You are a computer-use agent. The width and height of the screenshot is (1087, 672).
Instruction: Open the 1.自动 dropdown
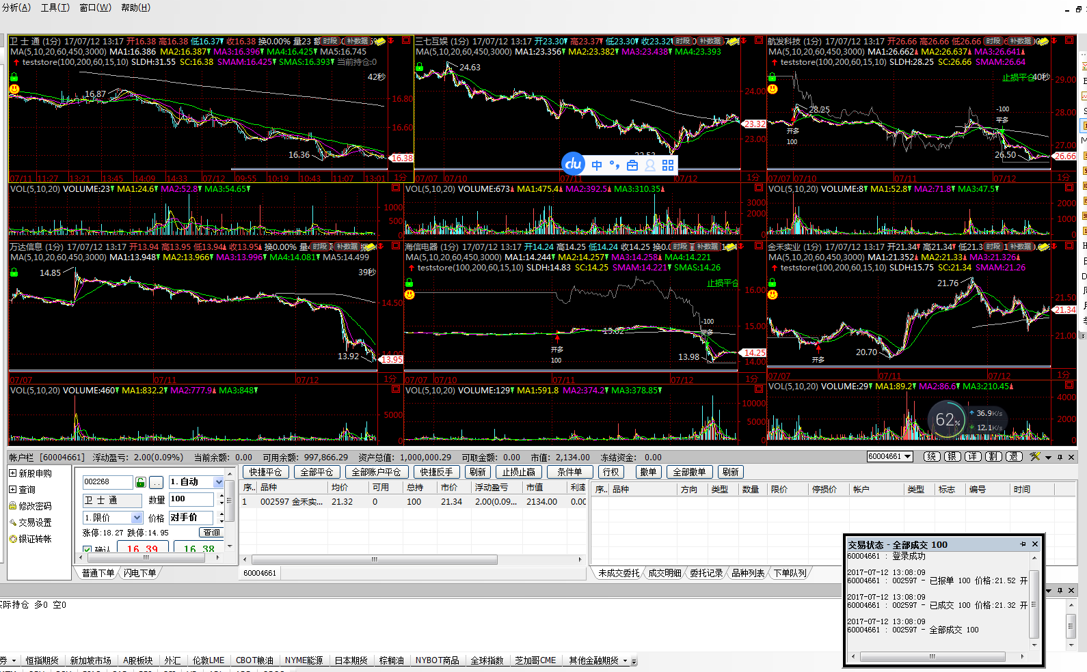point(219,482)
